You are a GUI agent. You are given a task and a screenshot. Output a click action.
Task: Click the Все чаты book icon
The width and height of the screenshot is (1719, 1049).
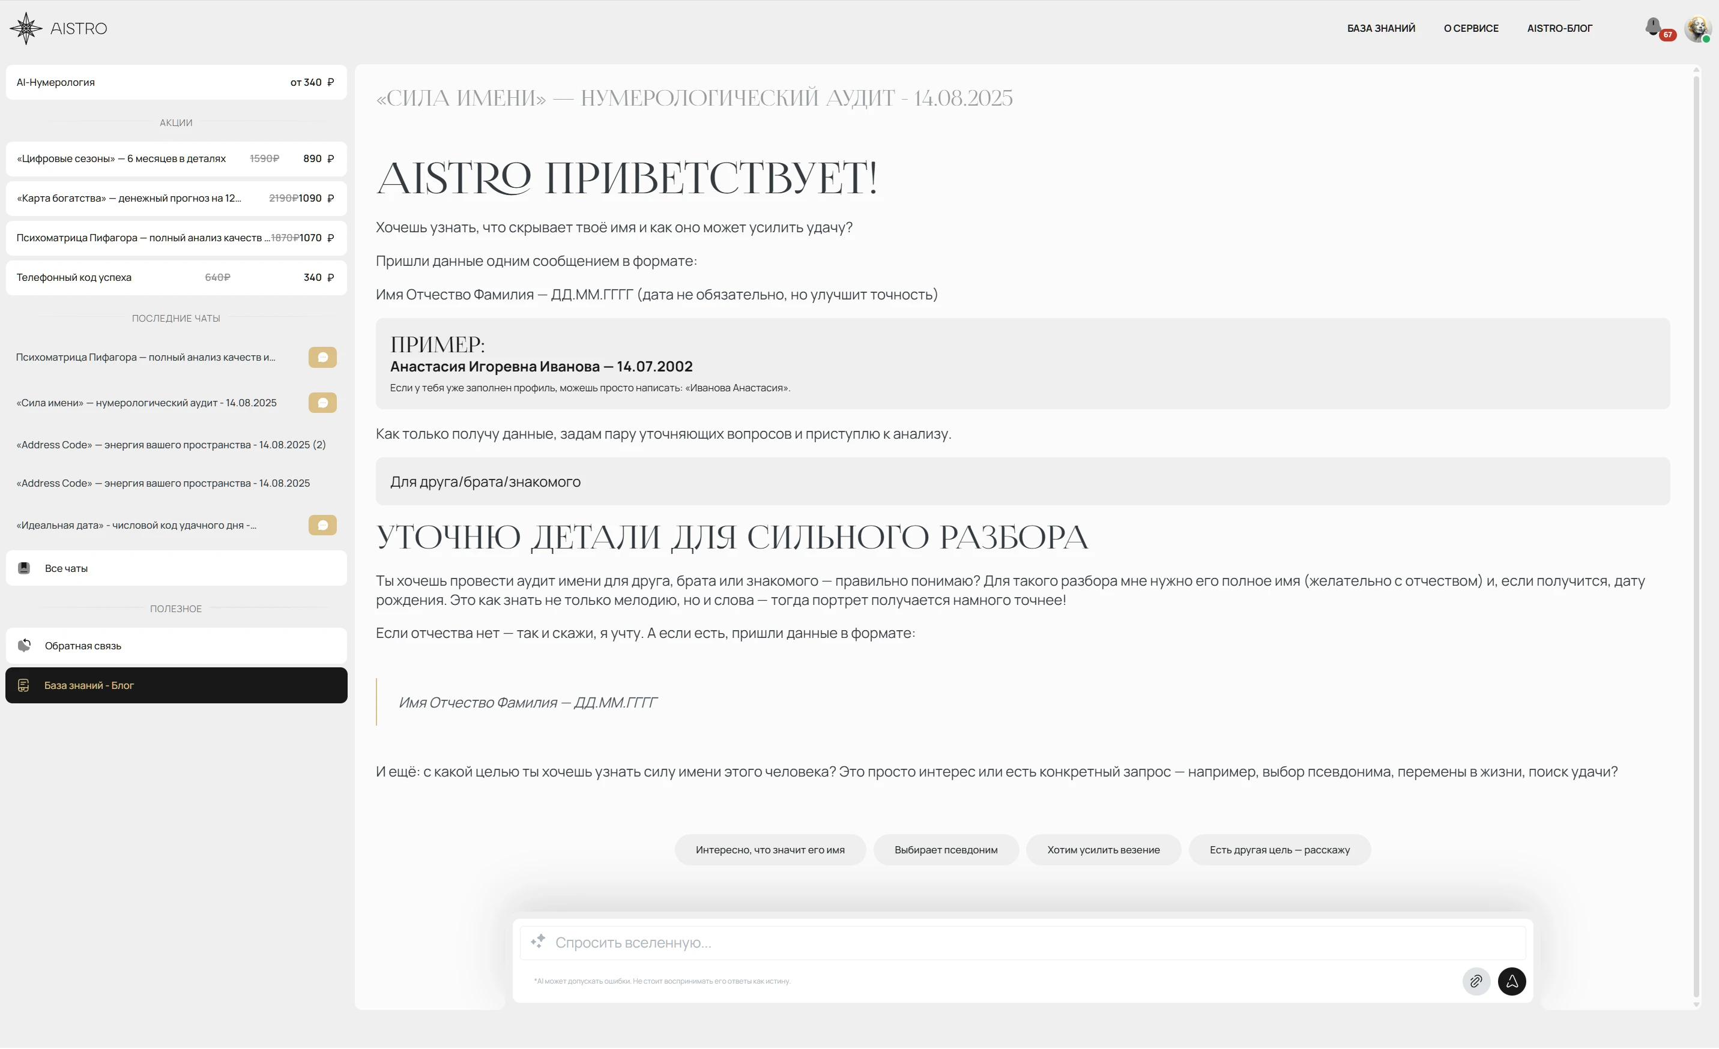24,569
